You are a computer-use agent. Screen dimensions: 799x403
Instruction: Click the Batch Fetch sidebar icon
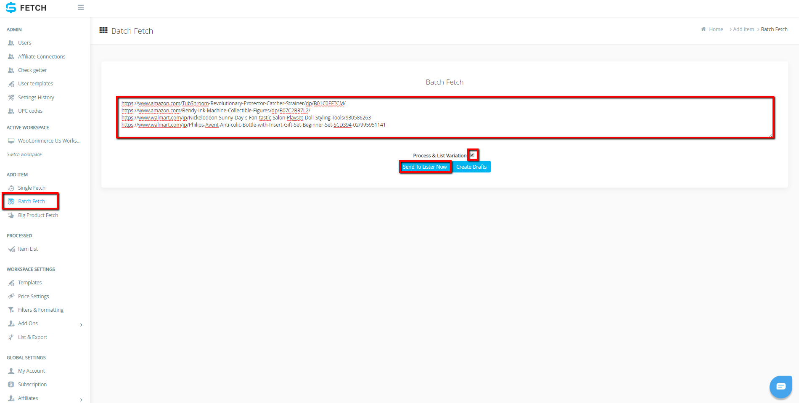(x=11, y=201)
